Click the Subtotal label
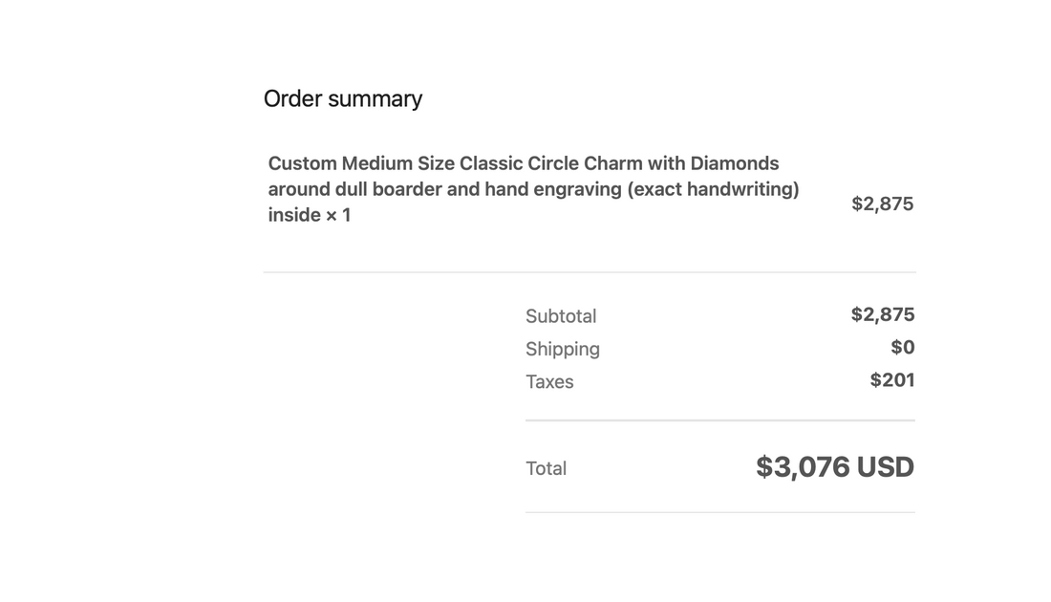 [561, 315]
